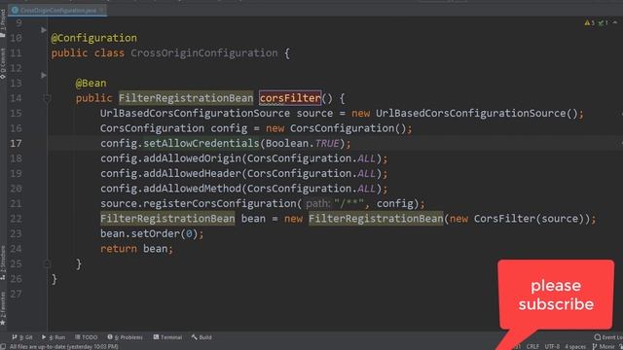Open the Build tool window

[x=202, y=337]
